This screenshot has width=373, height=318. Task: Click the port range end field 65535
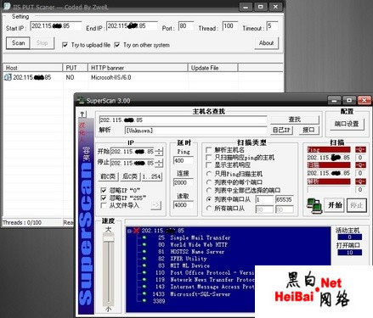(284, 199)
